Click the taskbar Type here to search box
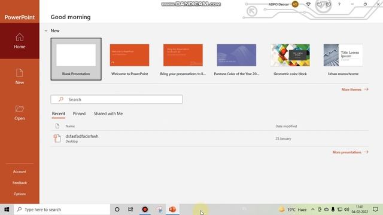This screenshot has height=215, width=383. tap(62, 210)
